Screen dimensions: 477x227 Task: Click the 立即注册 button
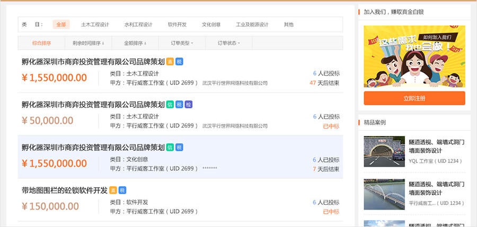[x=414, y=98]
